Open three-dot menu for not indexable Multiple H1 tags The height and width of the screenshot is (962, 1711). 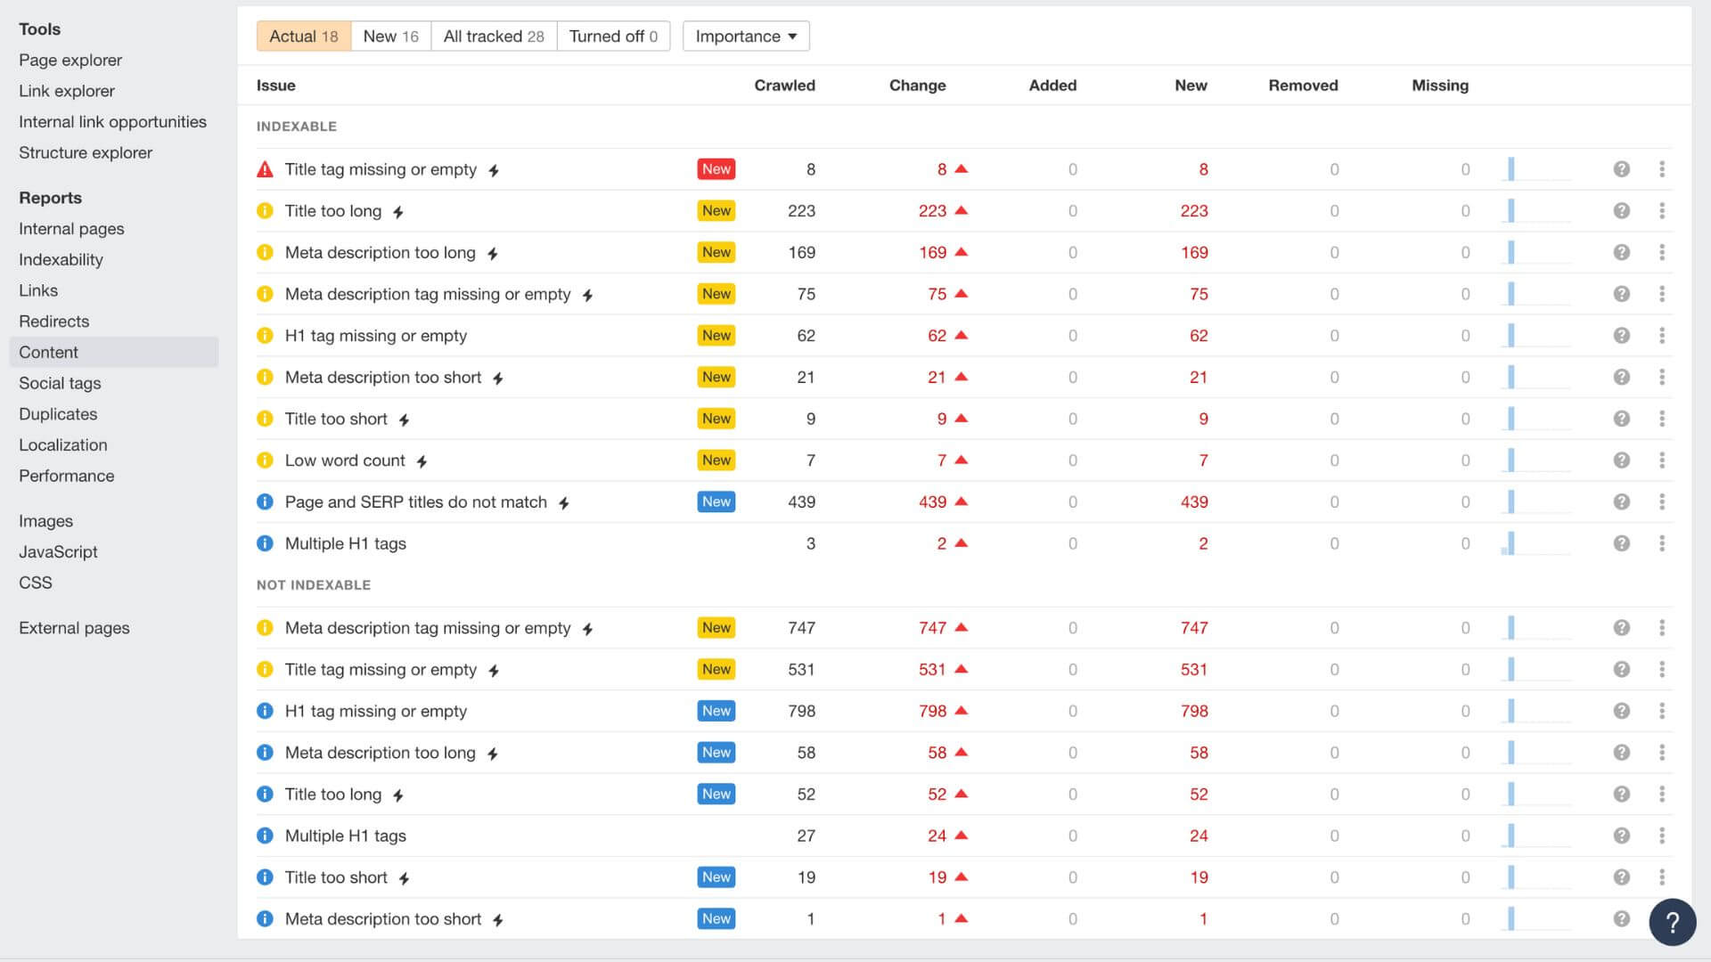coord(1662,836)
